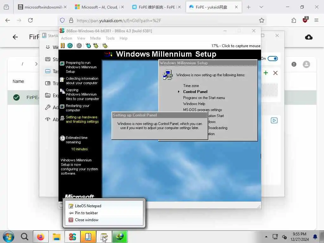Open Firefox extensions puzzle icon
The width and height of the screenshot is (324, 243).
tap(294, 20)
